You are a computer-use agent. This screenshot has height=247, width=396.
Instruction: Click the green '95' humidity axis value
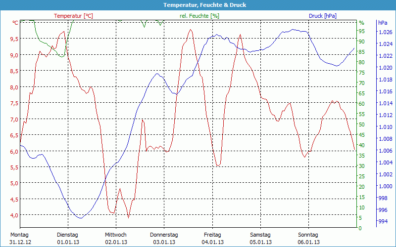(x=362, y=31)
